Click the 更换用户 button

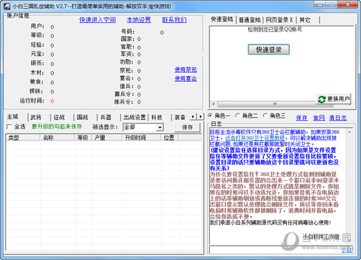(x=333, y=99)
